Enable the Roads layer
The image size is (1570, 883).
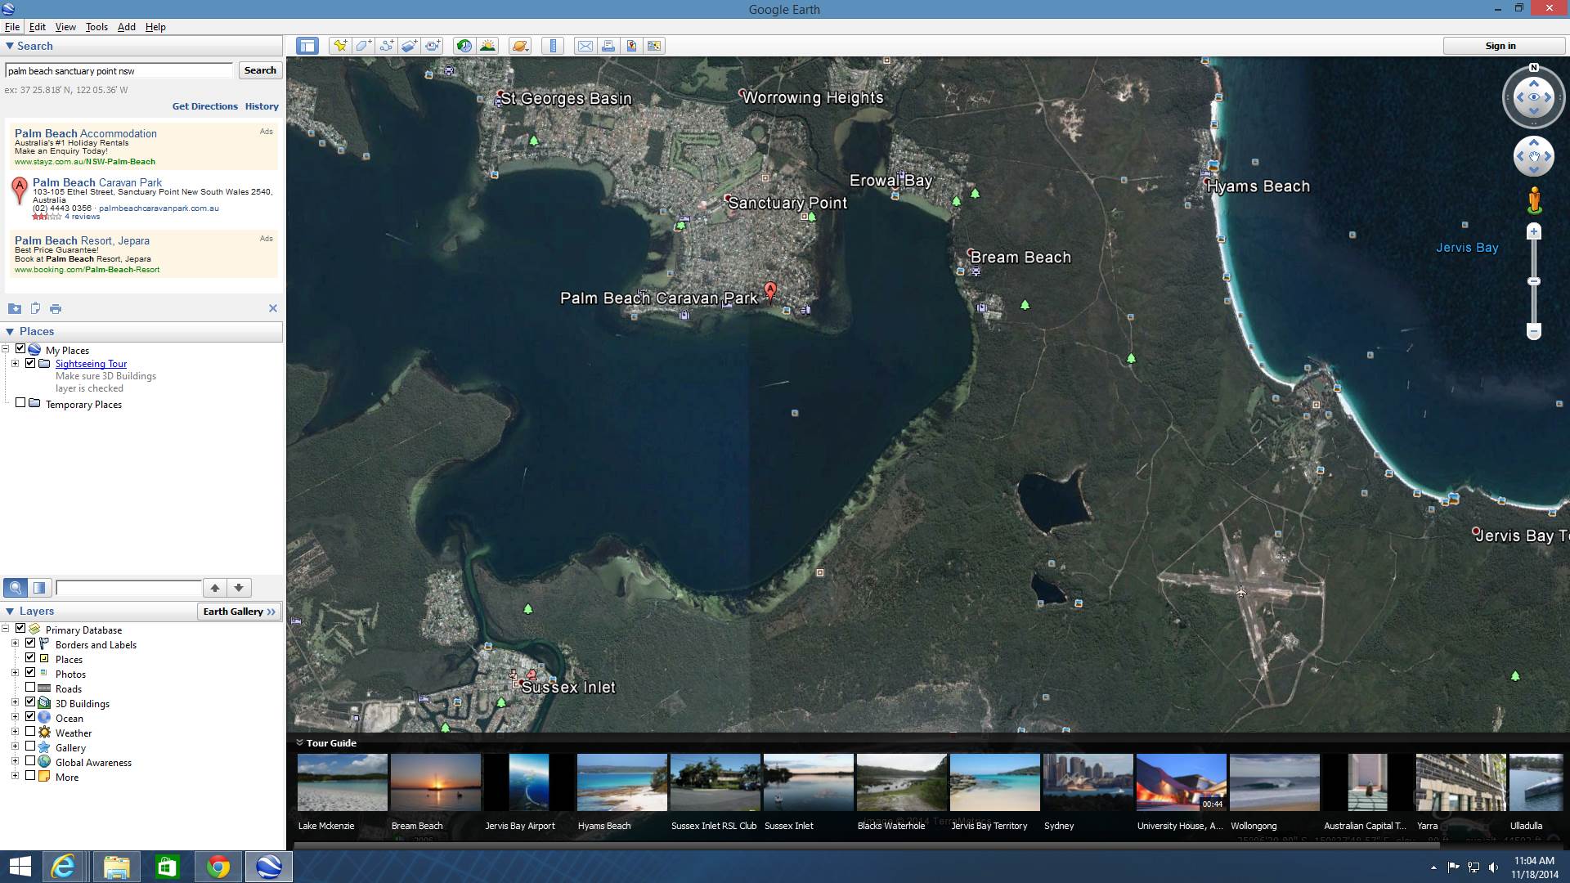tap(31, 688)
